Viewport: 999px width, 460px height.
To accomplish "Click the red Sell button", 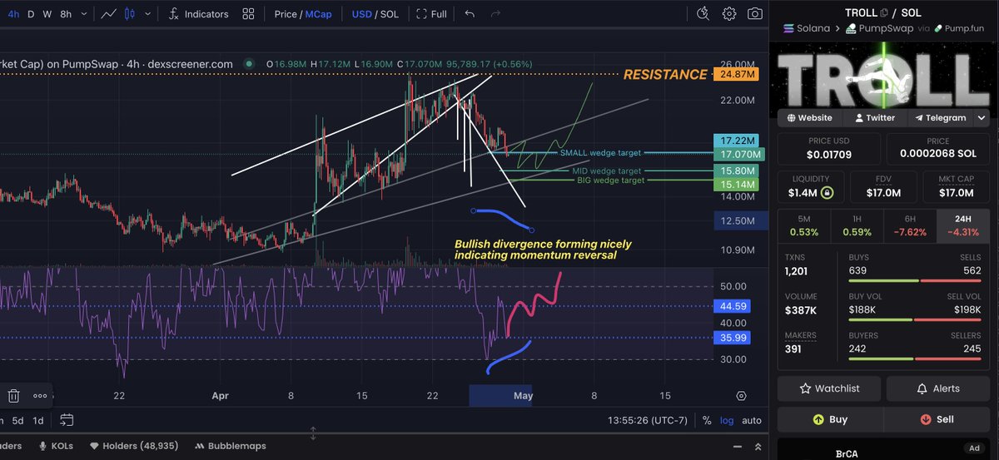I will tap(937, 419).
